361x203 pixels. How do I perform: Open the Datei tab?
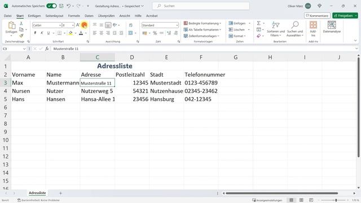pyautogui.click(x=7, y=16)
